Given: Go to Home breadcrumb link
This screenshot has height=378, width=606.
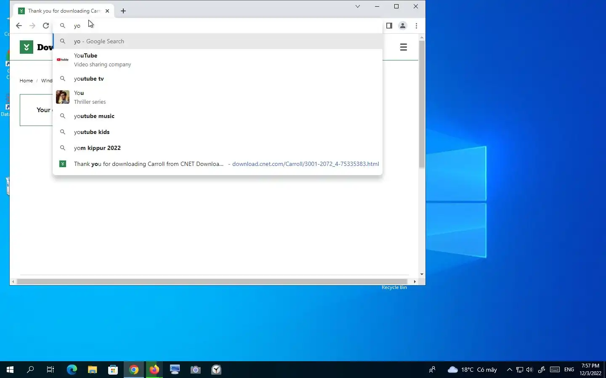Looking at the screenshot, I should point(26,81).
